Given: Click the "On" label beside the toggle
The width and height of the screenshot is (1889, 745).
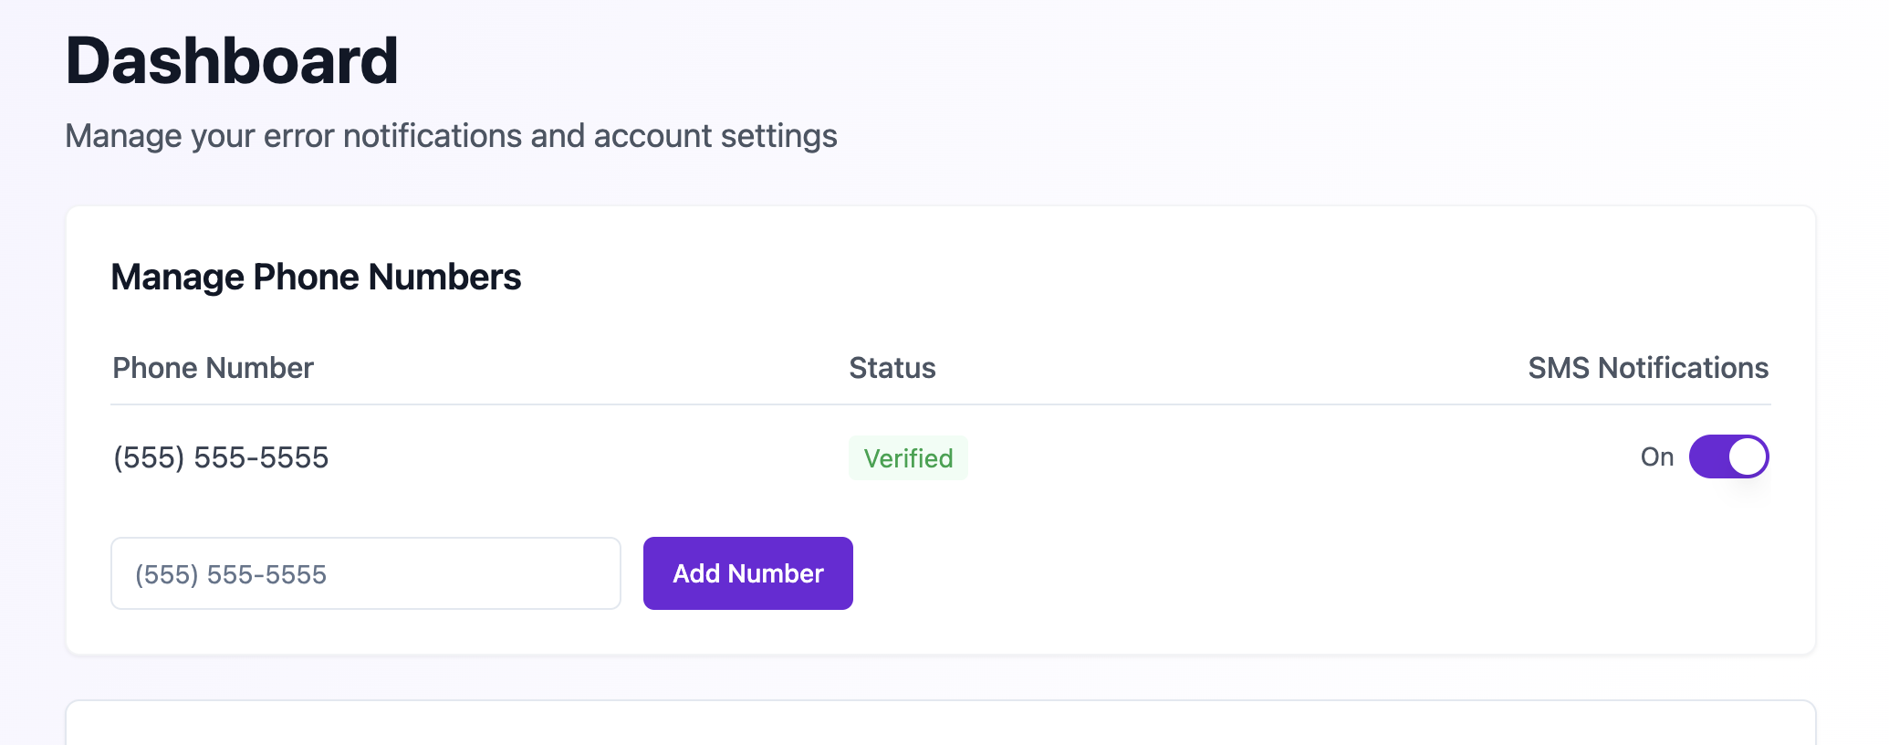Looking at the screenshot, I should 1657,456.
